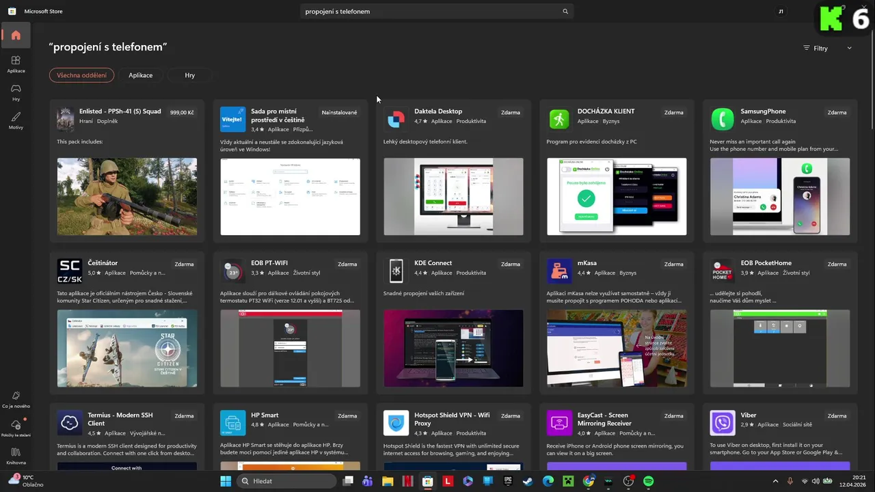Click the Viber app icon
Image resolution: width=875 pixels, height=492 pixels.
click(x=723, y=423)
